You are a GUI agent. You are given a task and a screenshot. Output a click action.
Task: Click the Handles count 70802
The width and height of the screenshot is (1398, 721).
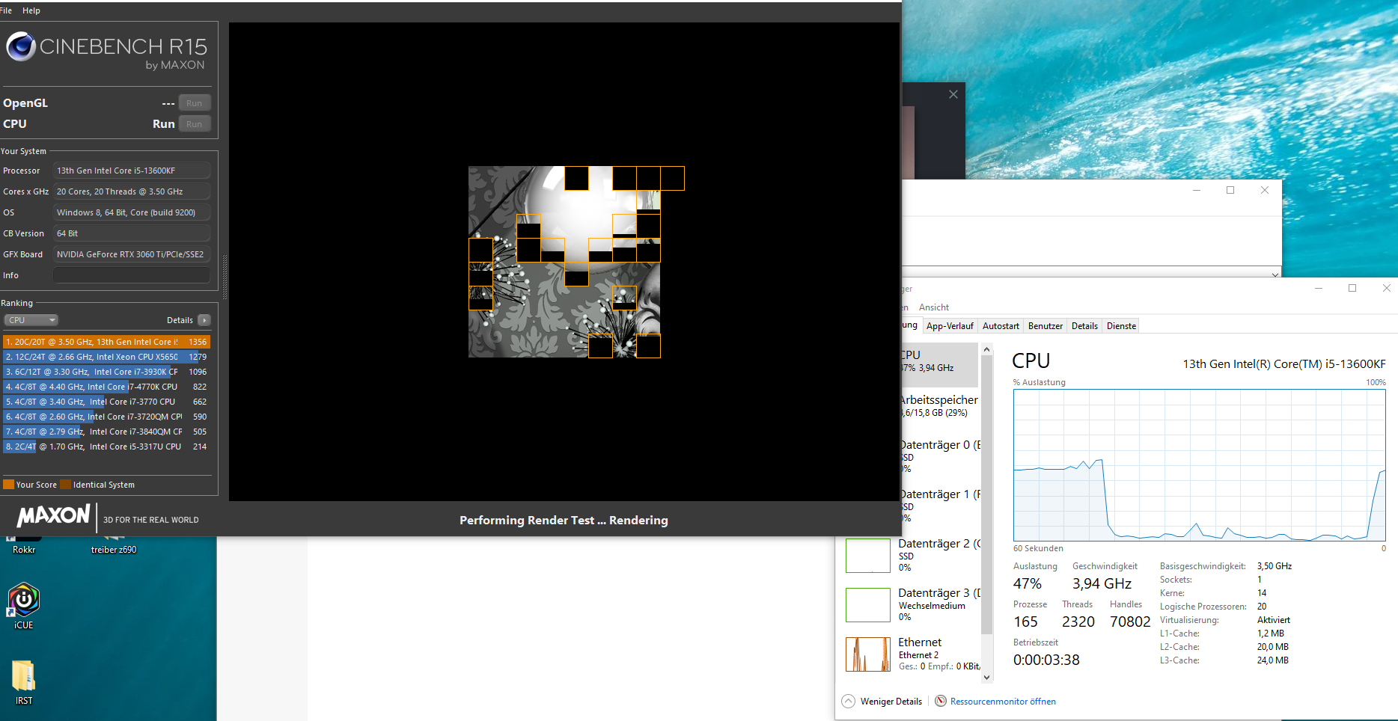(1130, 622)
